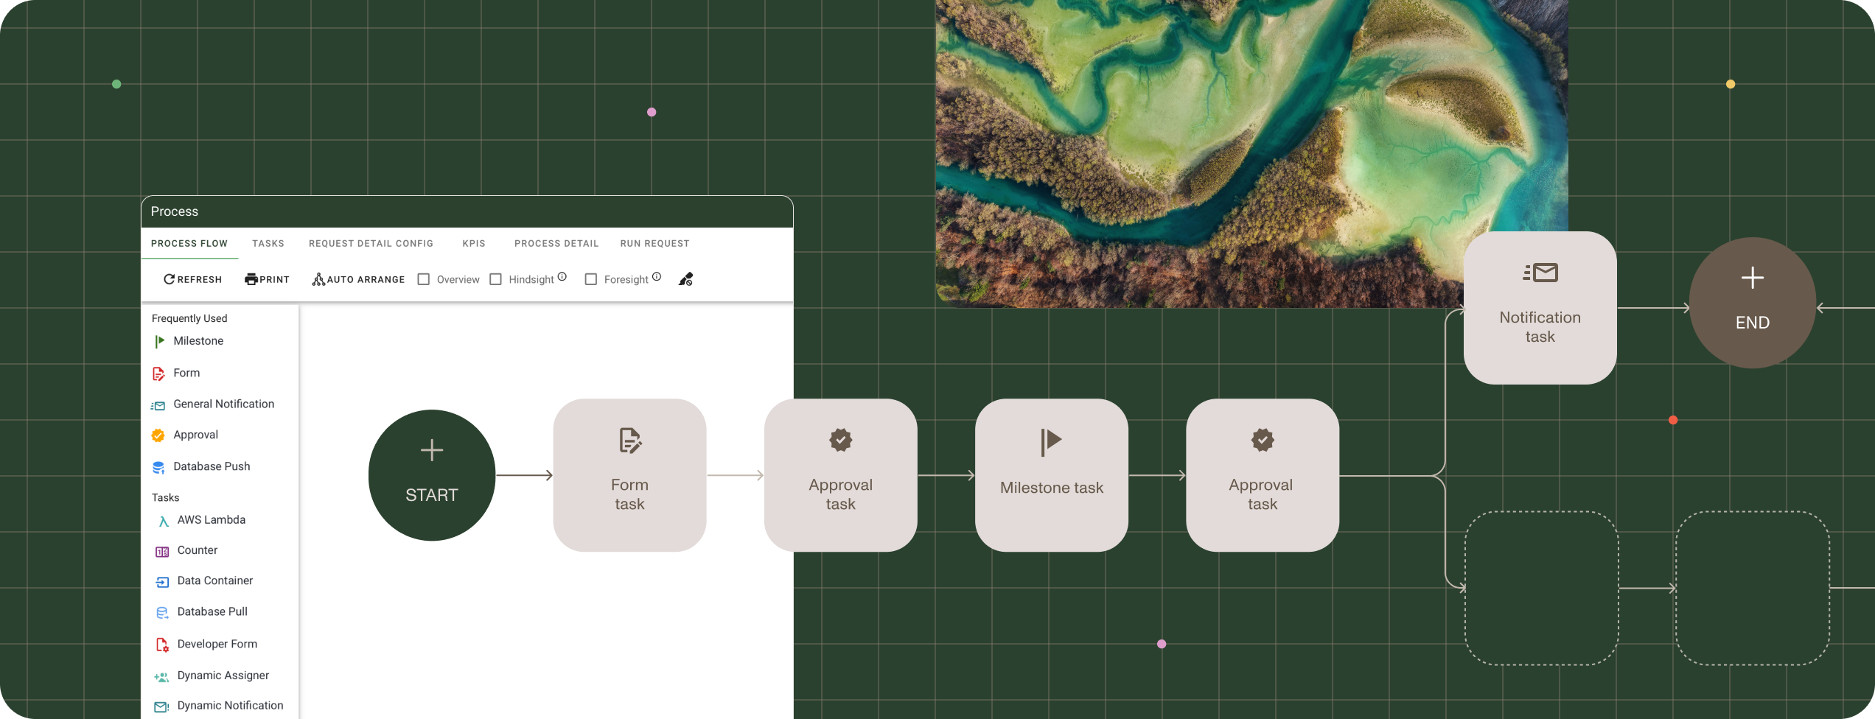Click the Database Push icon

158,467
